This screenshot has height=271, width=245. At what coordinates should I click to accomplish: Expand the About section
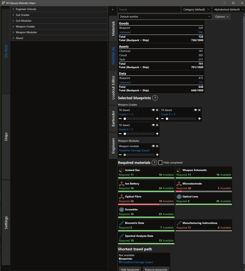59,38
